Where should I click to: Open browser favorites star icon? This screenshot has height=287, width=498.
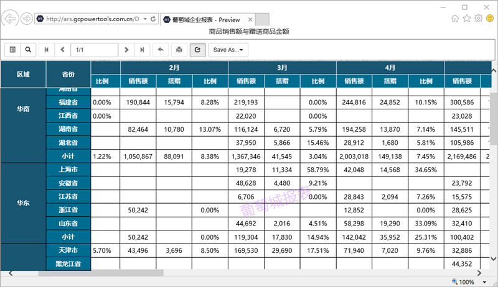click(466, 18)
